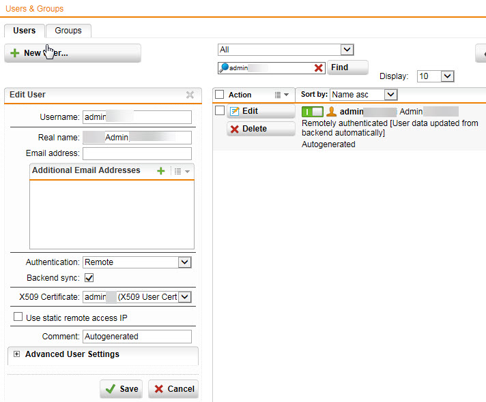Clear the search with the red X icon
The image size is (486, 402).
coord(318,67)
